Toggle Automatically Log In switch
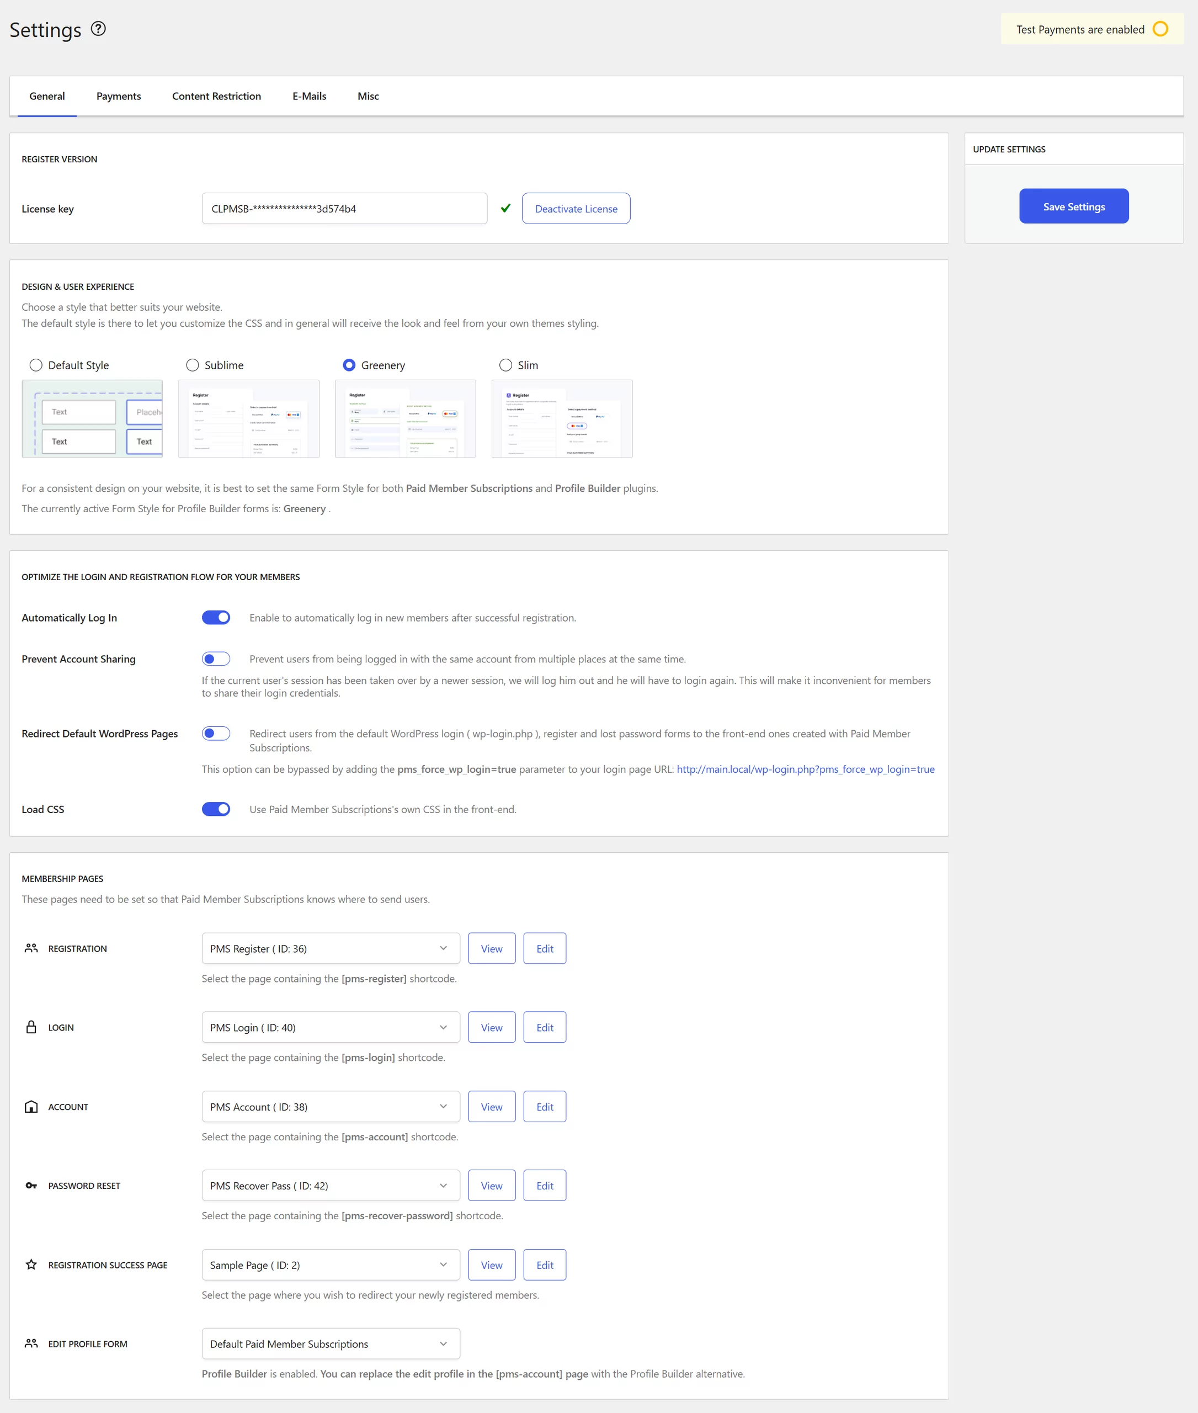 (216, 617)
